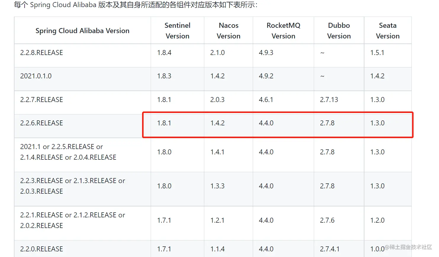The height and width of the screenshot is (257, 439).
Task: Select the 'Seata Version' column header
Action: click(388, 31)
